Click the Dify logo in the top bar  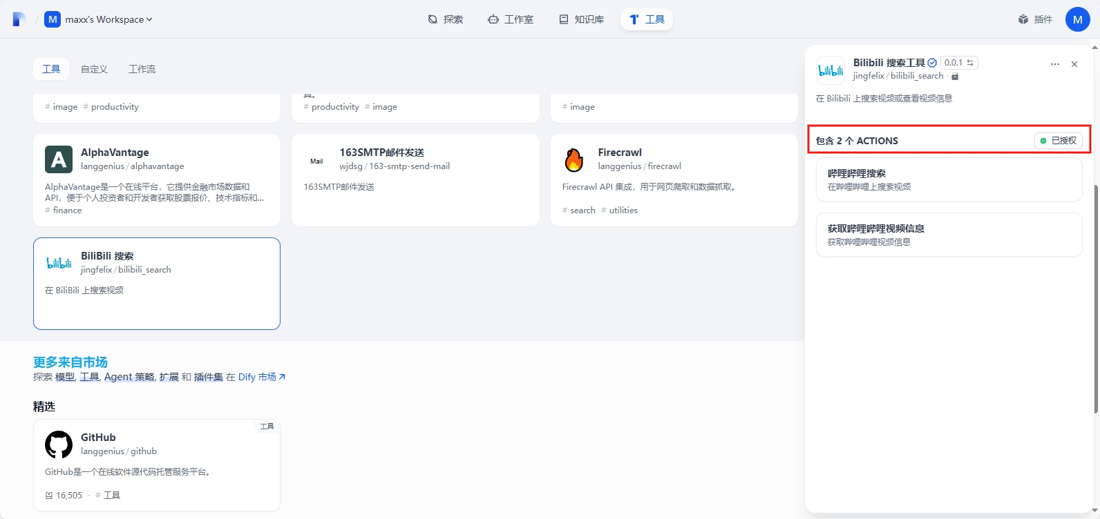[19, 19]
